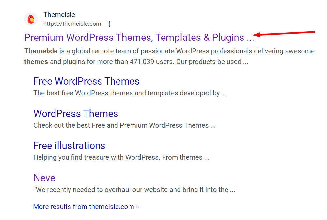Open the Neve sitelink
Image resolution: width=327 pixels, height=220 pixels.
click(x=44, y=178)
